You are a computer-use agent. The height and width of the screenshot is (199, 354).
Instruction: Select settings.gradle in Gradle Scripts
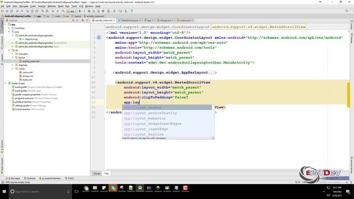(x=29, y=106)
